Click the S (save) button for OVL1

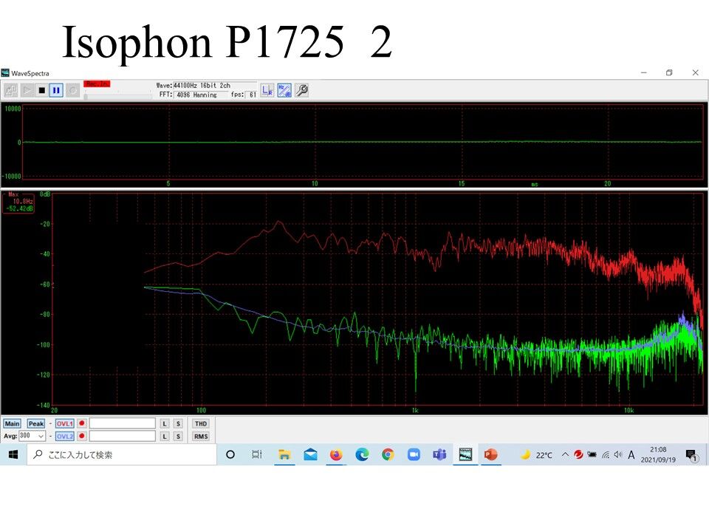[x=178, y=424]
